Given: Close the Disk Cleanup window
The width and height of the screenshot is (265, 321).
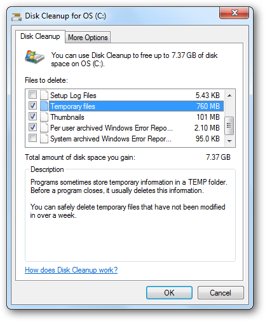Looking at the screenshot, I should [x=234, y=13].
